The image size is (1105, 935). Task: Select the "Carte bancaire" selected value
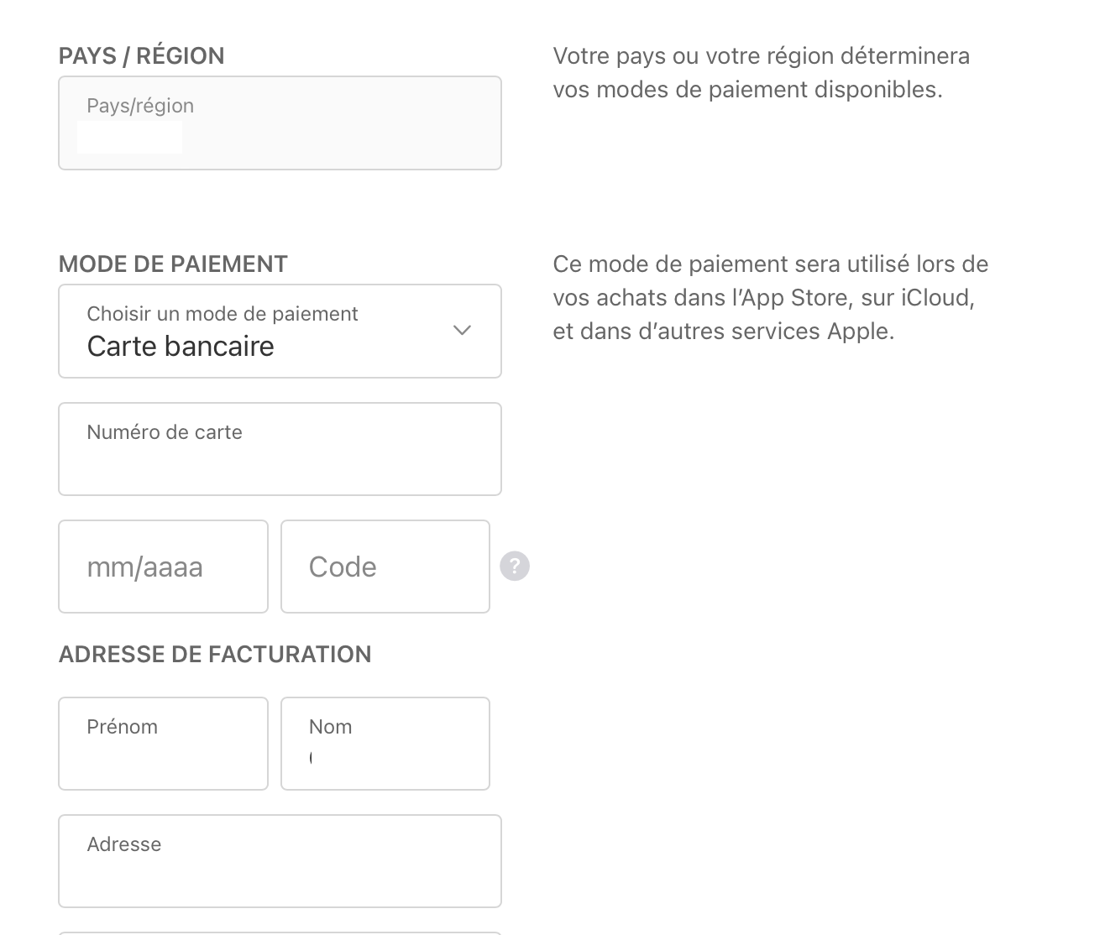181,347
